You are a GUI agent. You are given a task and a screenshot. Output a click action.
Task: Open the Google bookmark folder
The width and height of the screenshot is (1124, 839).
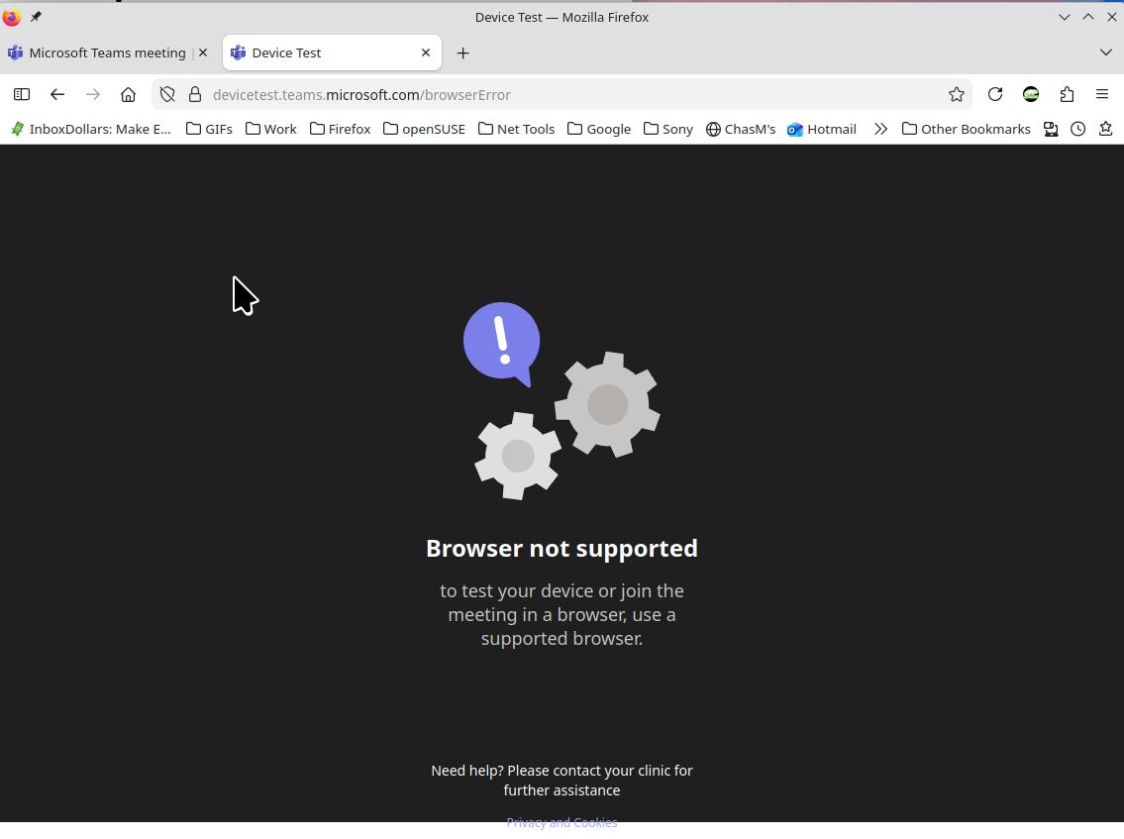[599, 129]
